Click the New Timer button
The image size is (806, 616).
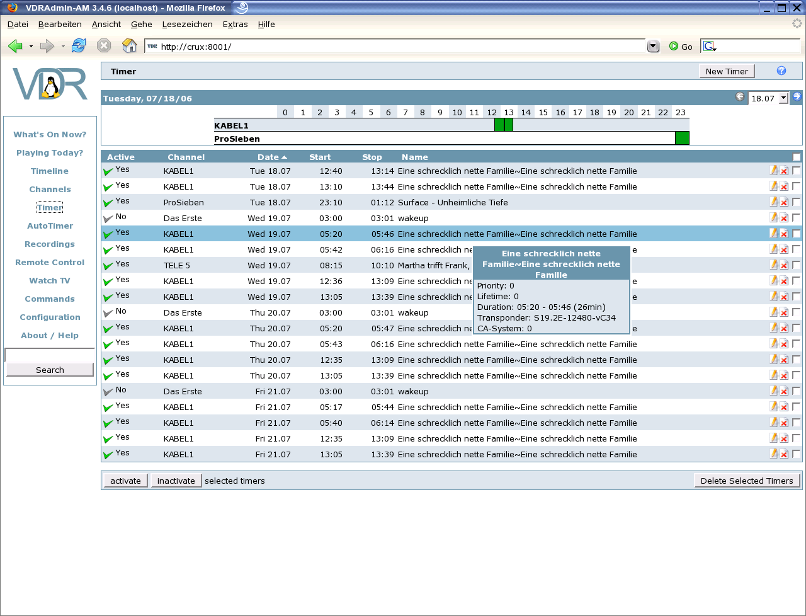click(727, 71)
